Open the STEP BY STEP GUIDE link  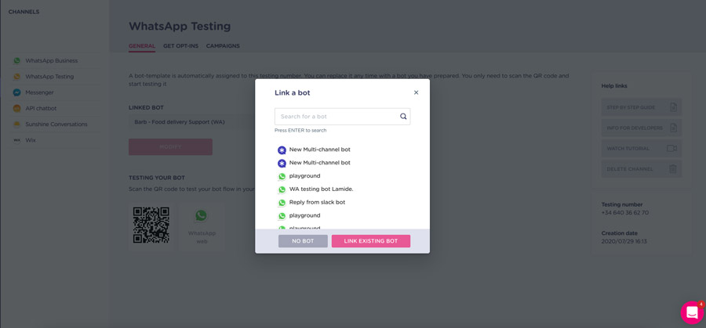pos(641,107)
